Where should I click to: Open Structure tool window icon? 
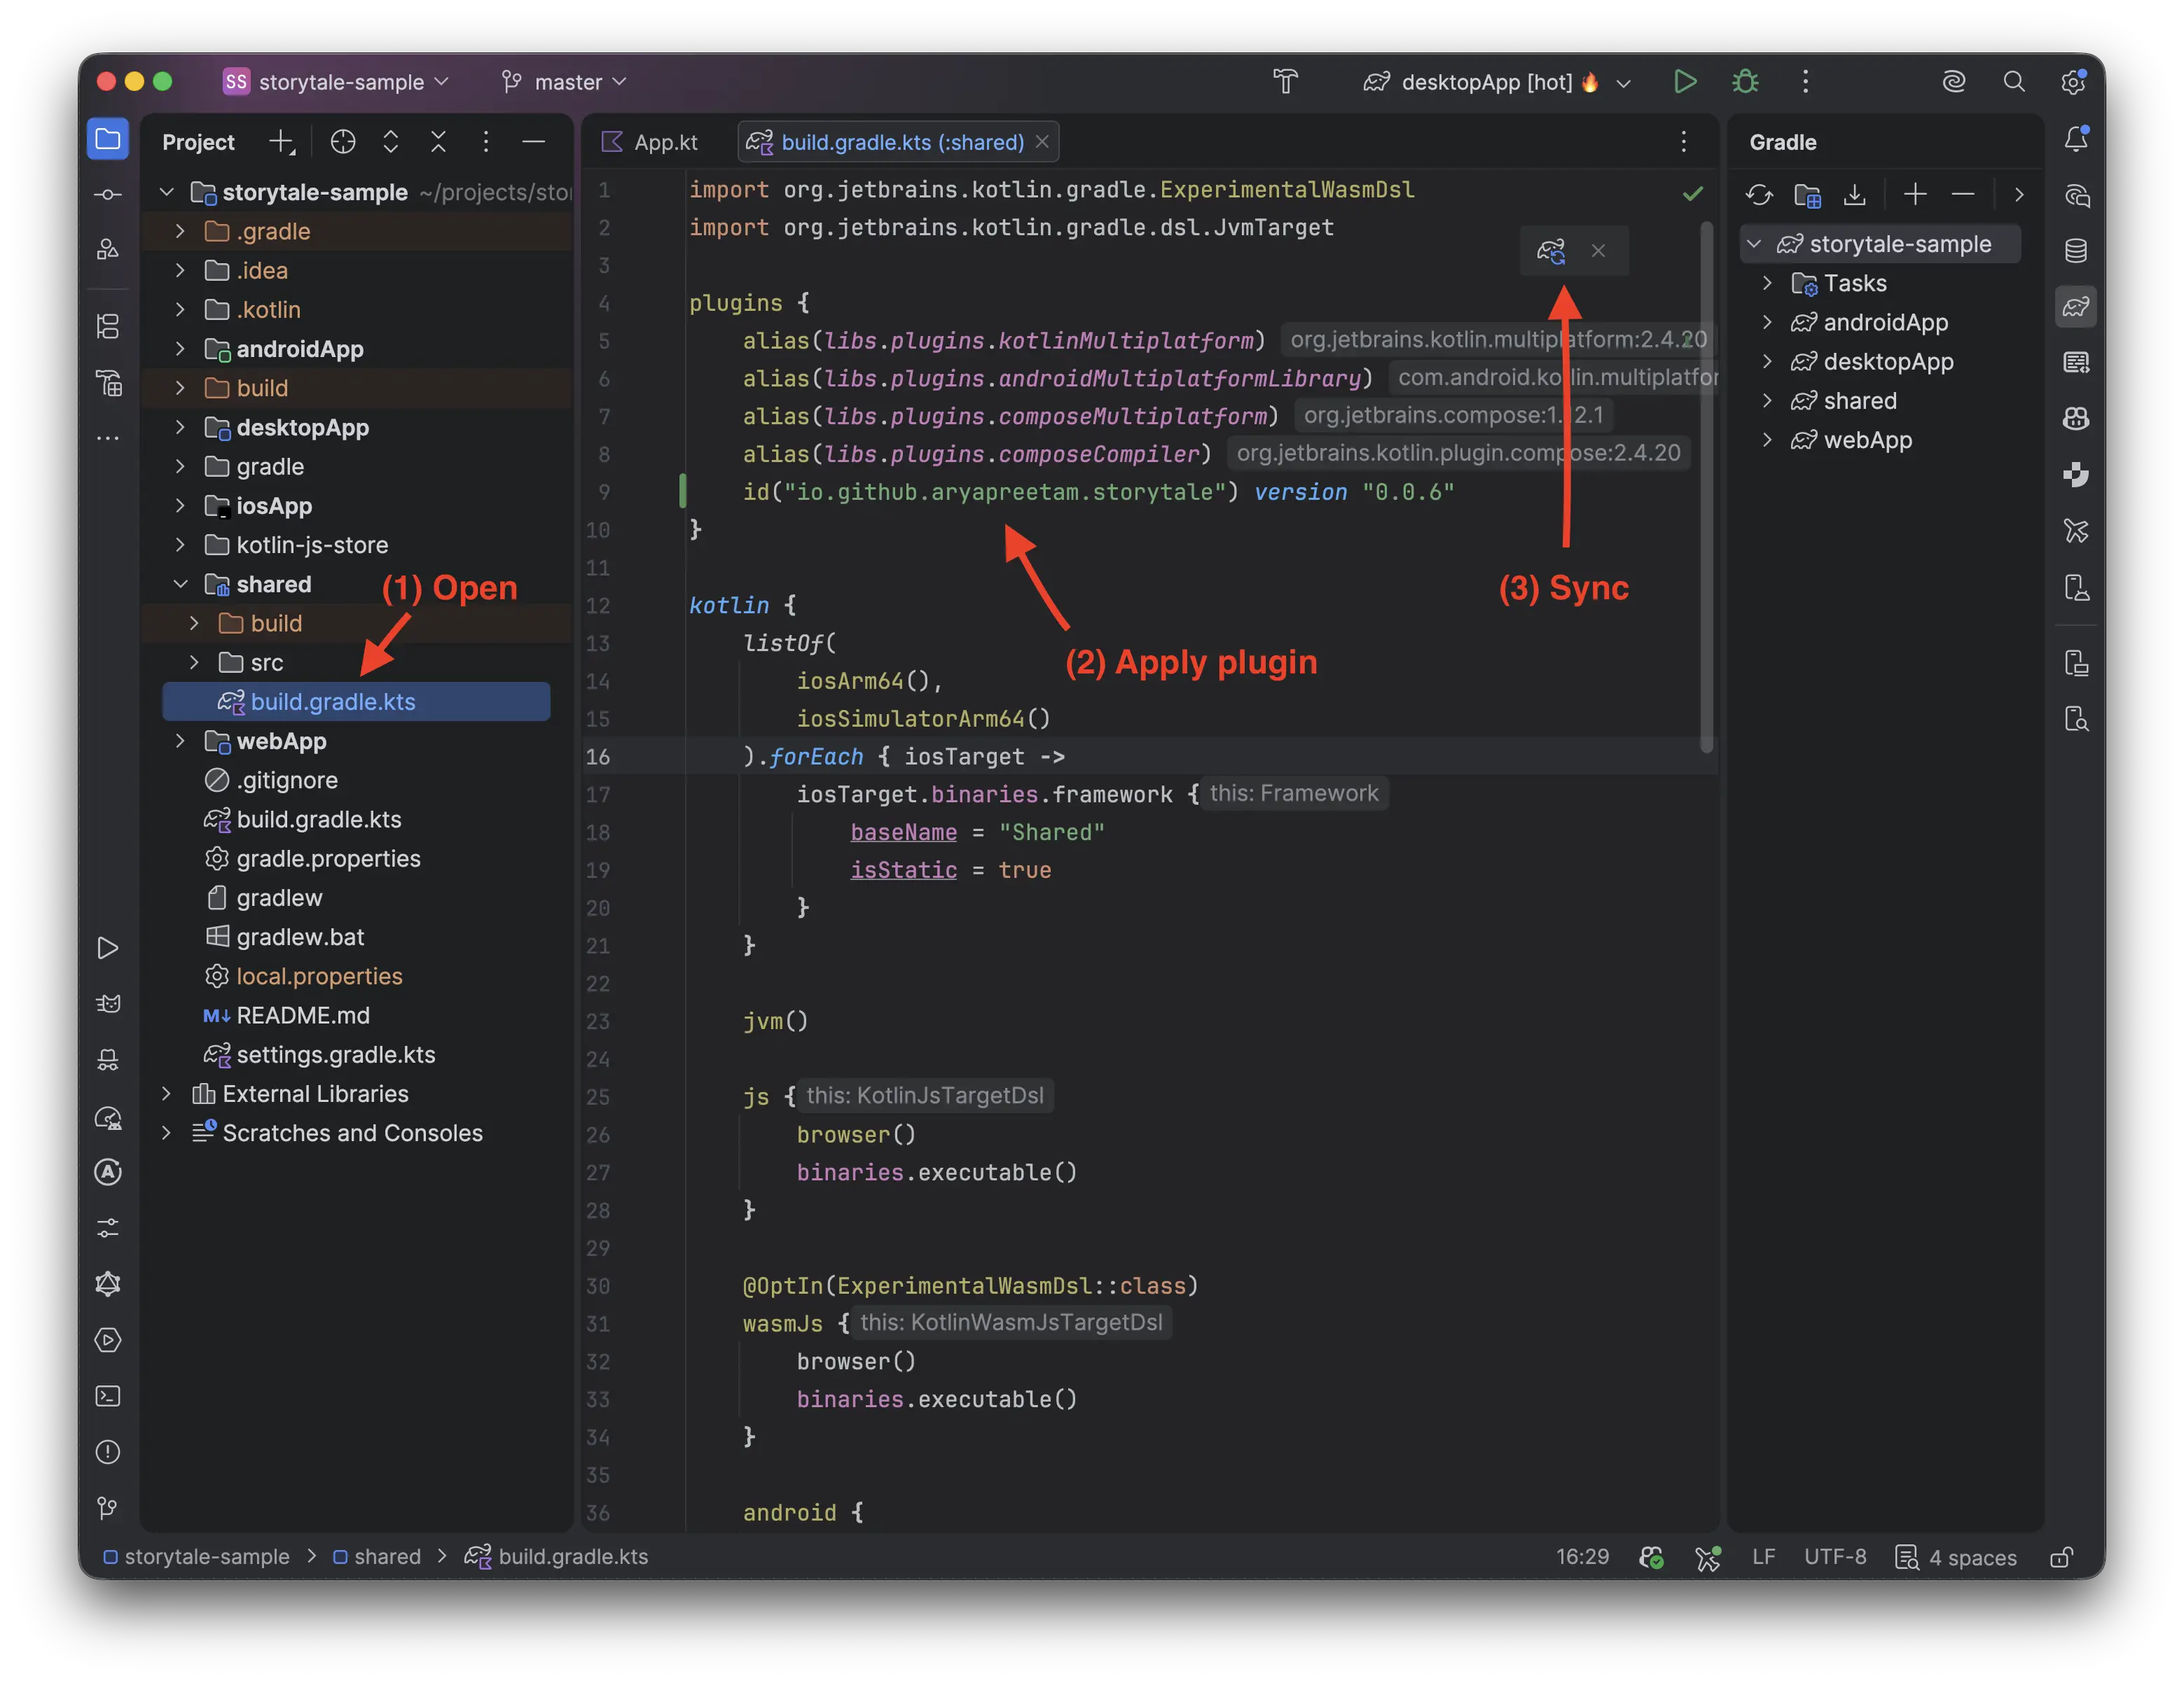tap(108, 327)
